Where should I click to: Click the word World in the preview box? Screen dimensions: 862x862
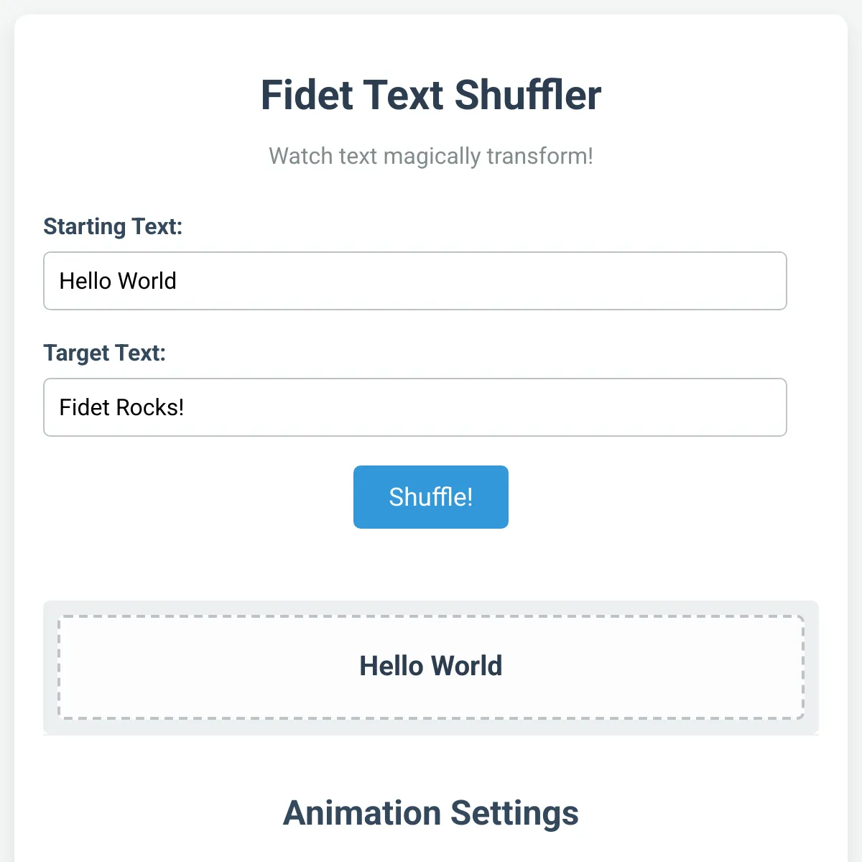click(466, 666)
